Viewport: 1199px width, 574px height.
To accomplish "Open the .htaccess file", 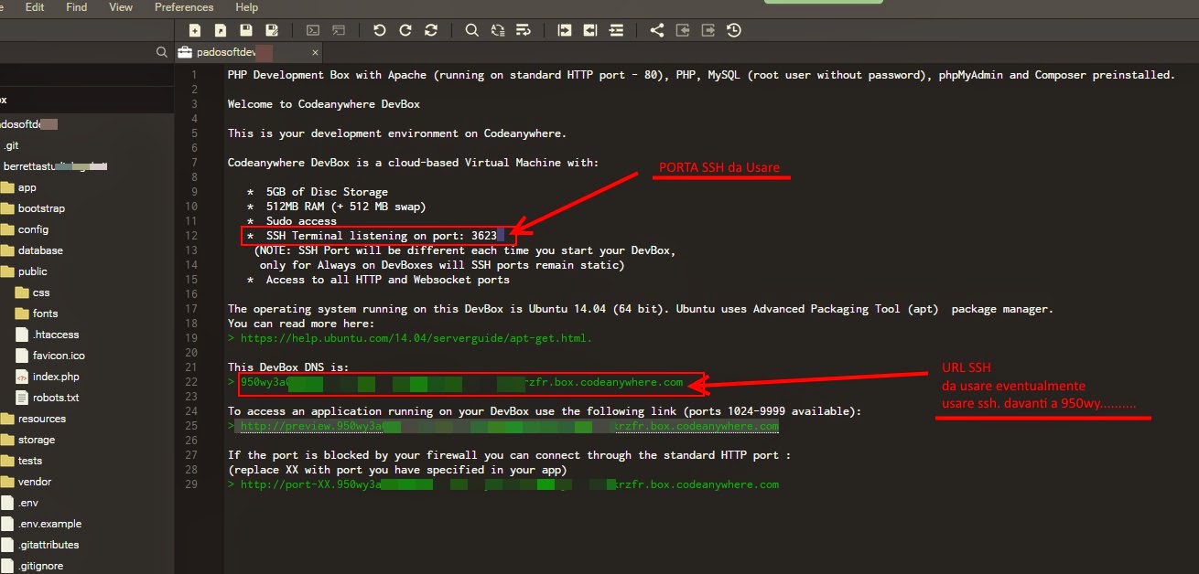I will [56, 335].
